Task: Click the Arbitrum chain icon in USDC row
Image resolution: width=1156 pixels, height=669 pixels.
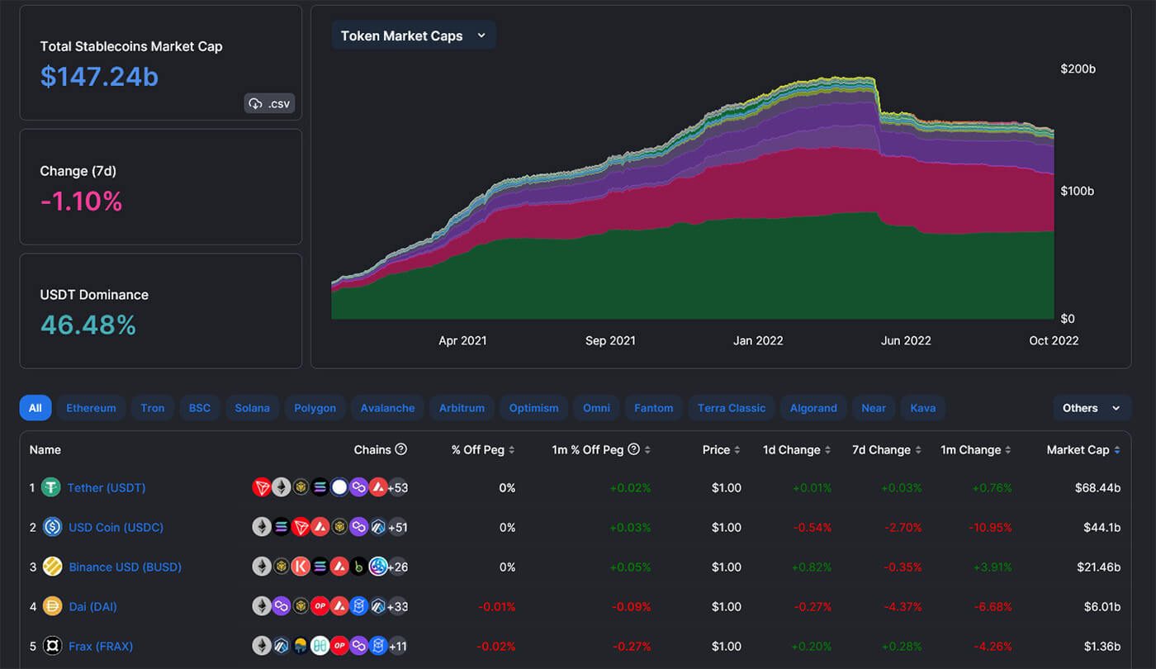Action: [378, 527]
